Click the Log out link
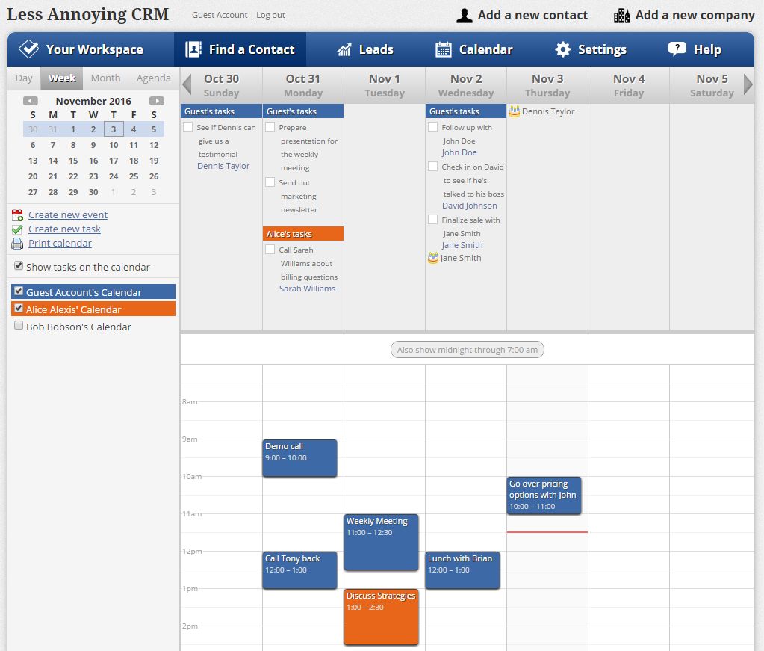The image size is (764, 651). 270,15
